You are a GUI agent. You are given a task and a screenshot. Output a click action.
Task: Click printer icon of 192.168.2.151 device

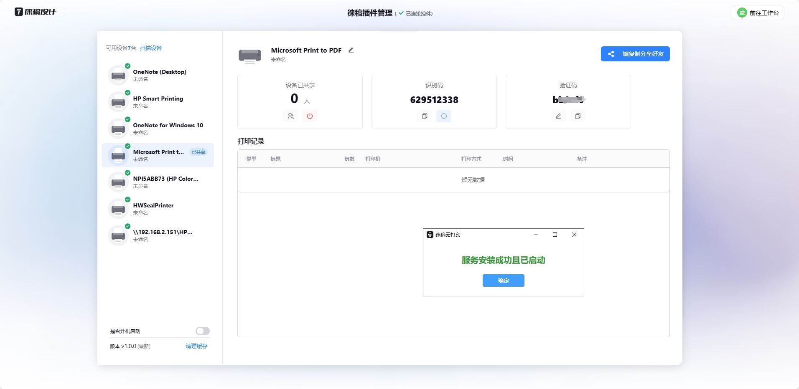point(118,236)
